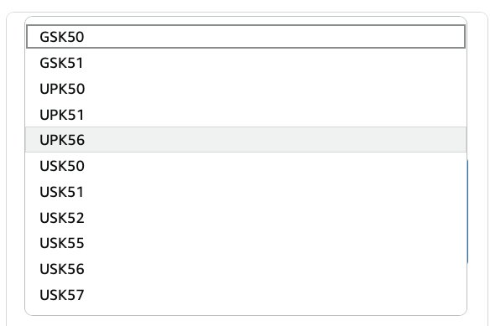Choose USK50 from the options
Screen dimensions: 490x326
pos(246,165)
